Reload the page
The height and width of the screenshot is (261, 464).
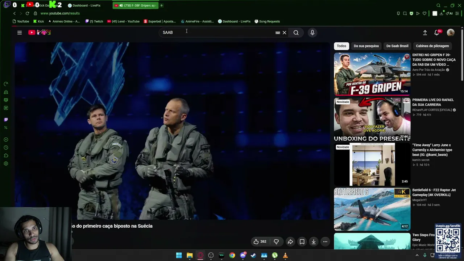click(27, 13)
